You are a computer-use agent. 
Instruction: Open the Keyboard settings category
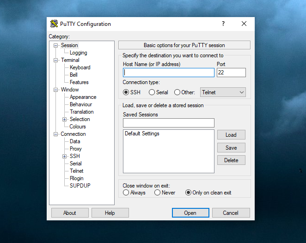point(80,67)
